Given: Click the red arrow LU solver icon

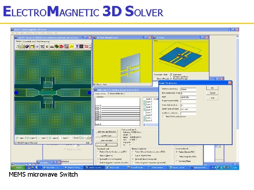Looking at the screenshot, I should 61,47.
